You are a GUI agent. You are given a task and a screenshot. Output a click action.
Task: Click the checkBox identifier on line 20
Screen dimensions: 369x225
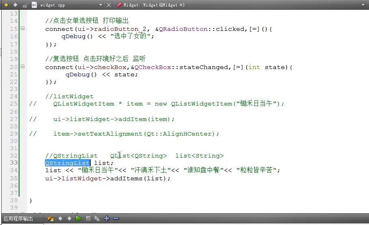click(x=110, y=67)
